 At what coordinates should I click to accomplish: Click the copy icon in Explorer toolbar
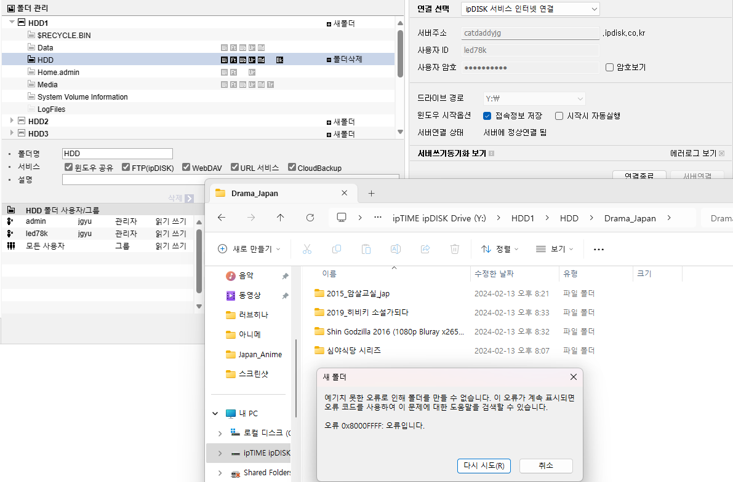coord(337,249)
